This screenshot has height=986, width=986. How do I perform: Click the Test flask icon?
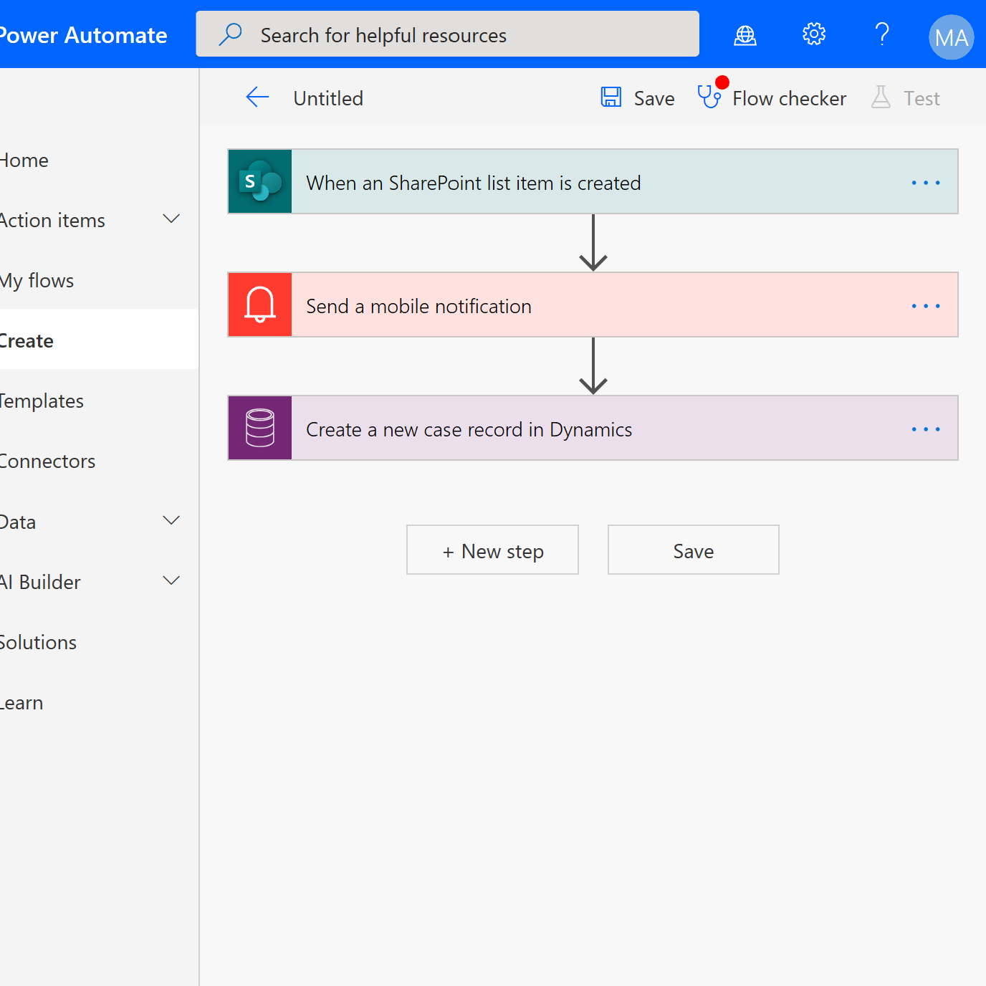point(881,97)
